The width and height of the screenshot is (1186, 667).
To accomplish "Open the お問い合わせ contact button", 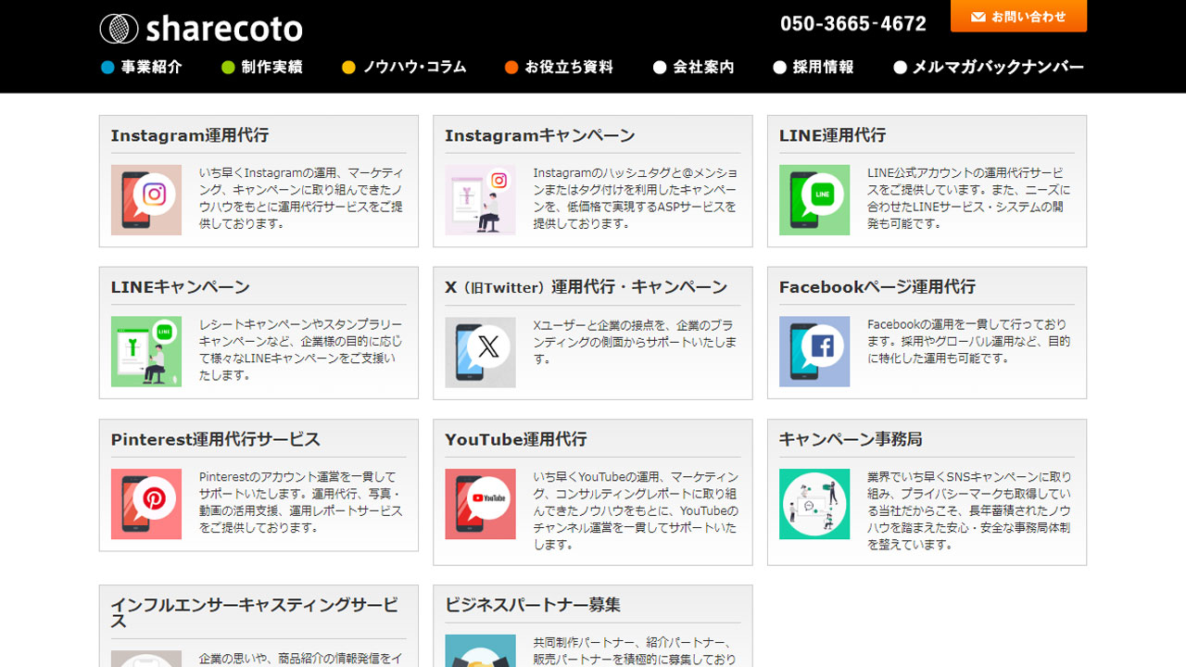I will click(x=1018, y=16).
